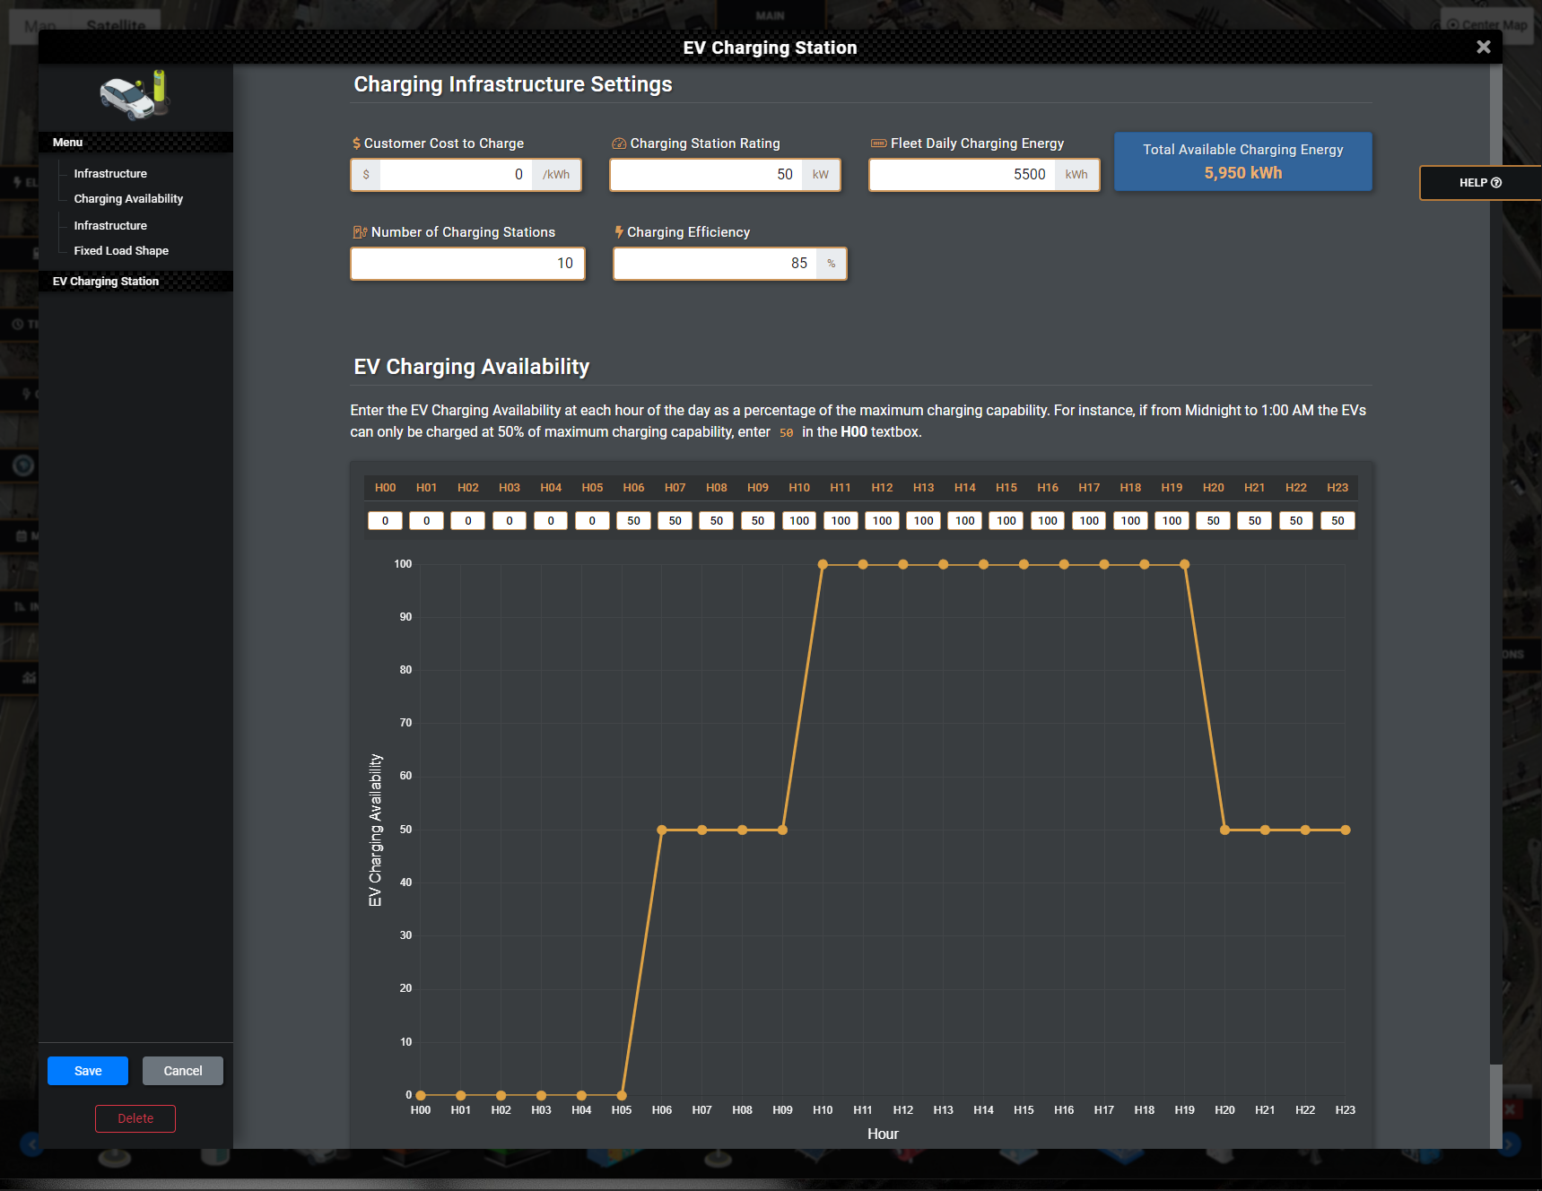
Task: Edit the Charging Station Rating field
Action: [x=708, y=175]
